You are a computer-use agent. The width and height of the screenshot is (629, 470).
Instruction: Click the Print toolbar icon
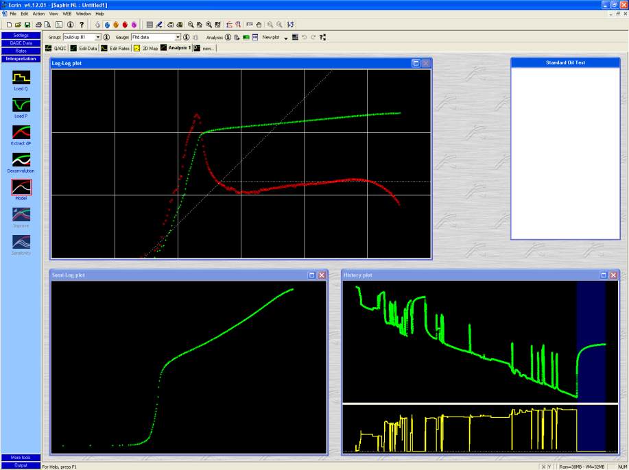point(39,25)
